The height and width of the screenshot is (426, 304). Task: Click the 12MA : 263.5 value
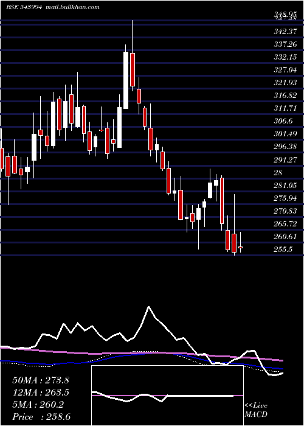point(41,393)
